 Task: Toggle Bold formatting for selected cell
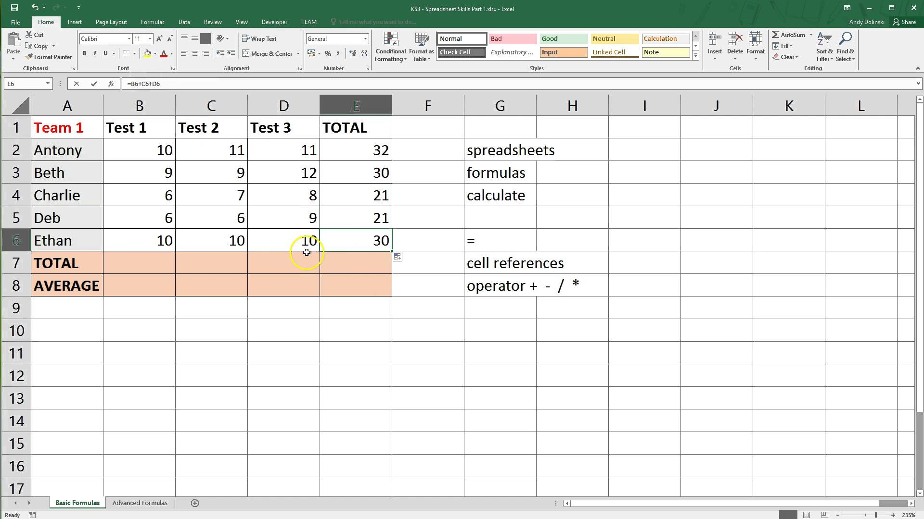coord(84,53)
